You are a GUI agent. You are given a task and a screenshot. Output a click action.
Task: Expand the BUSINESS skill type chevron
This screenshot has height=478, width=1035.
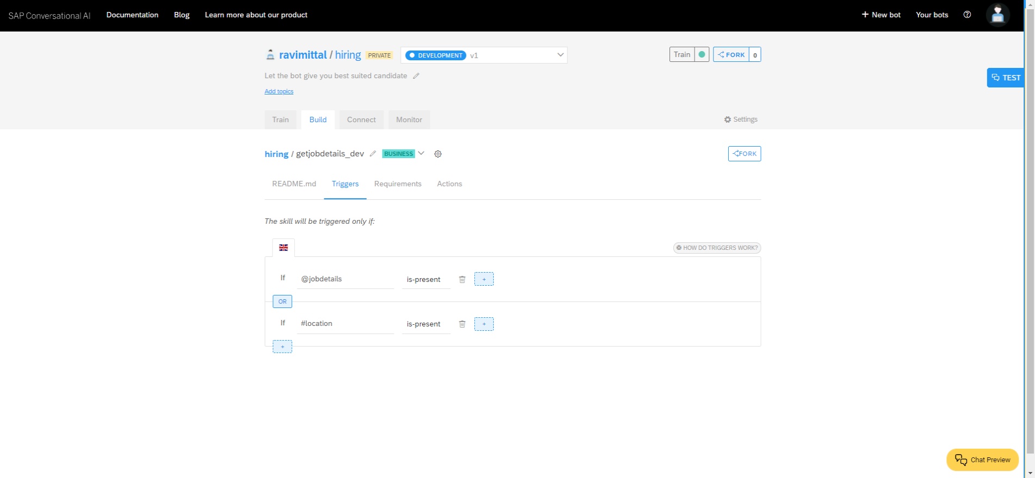(x=421, y=154)
